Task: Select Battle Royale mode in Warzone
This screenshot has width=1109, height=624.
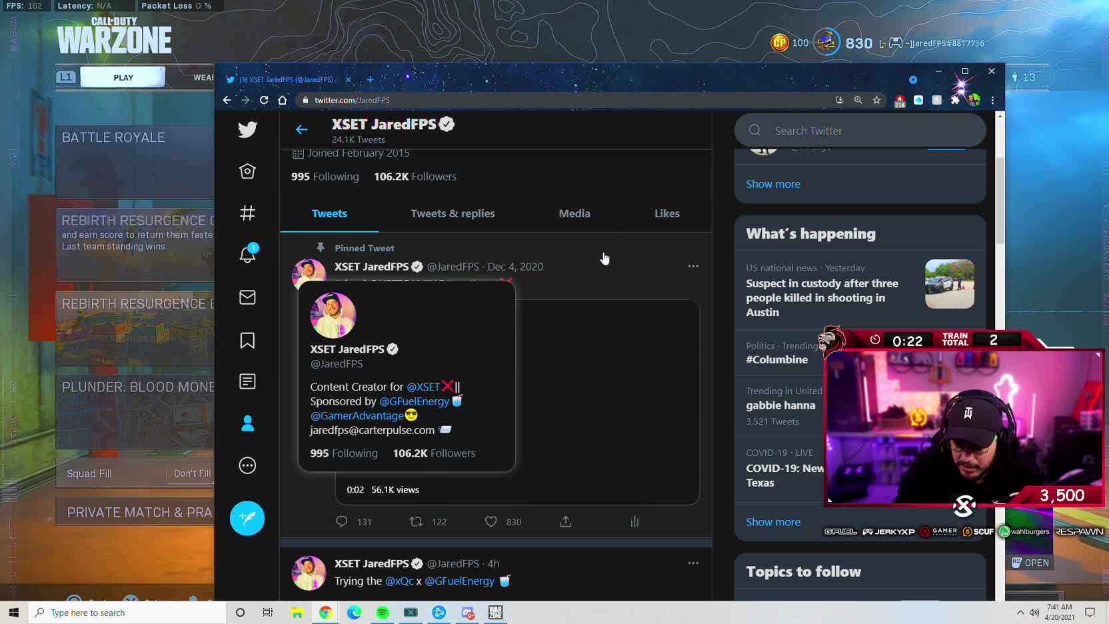Action: tap(135, 162)
